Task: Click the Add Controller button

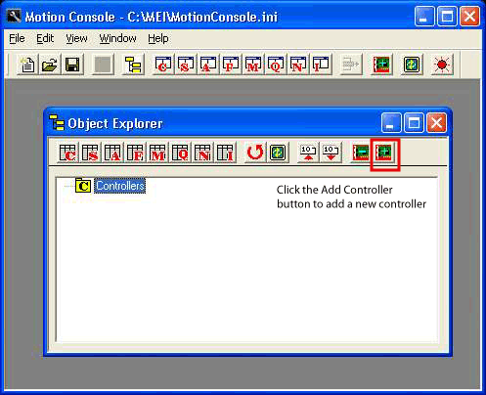Action: point(384,153)
